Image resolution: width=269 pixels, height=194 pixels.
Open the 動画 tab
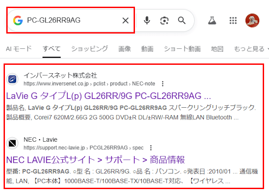[x=147, y=49]
